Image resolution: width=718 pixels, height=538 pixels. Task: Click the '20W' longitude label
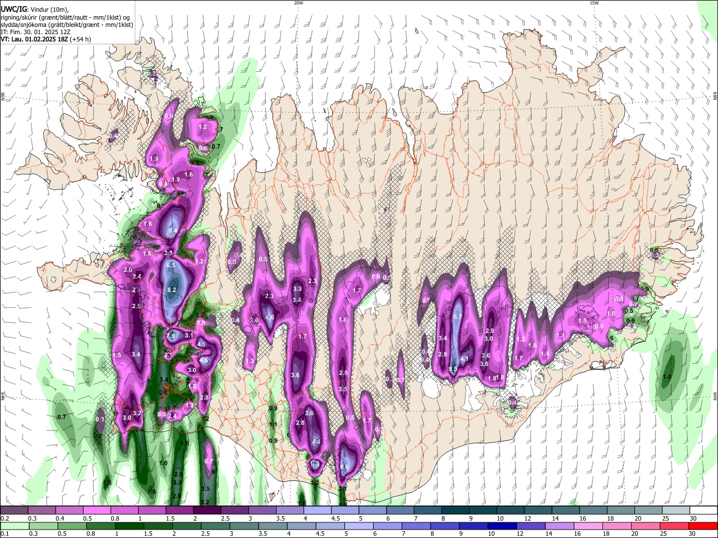click(298, 3)
